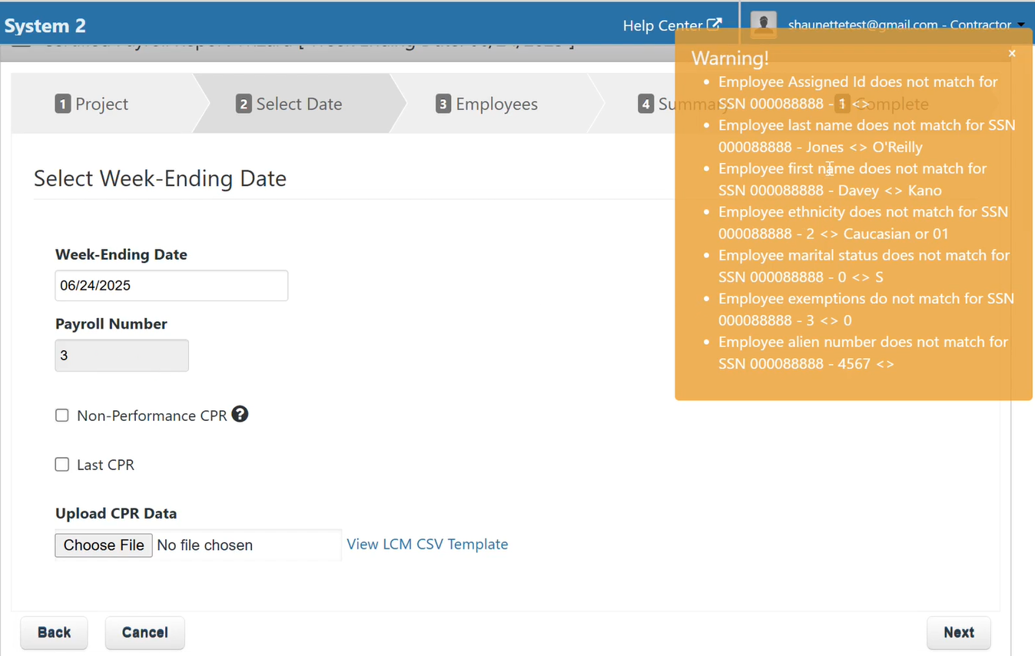Click the System 2 logo text
Screen dimensions: 1035x656
click(45, 25)
